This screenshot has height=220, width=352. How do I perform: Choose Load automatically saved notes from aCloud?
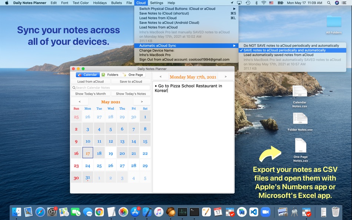[292, 55]
